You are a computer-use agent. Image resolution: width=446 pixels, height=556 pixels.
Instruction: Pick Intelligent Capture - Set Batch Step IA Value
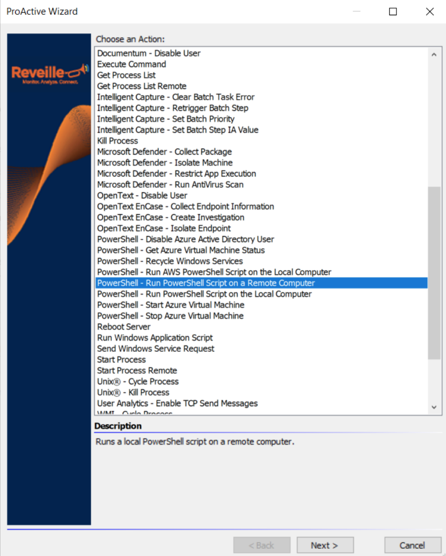point(261,130)
